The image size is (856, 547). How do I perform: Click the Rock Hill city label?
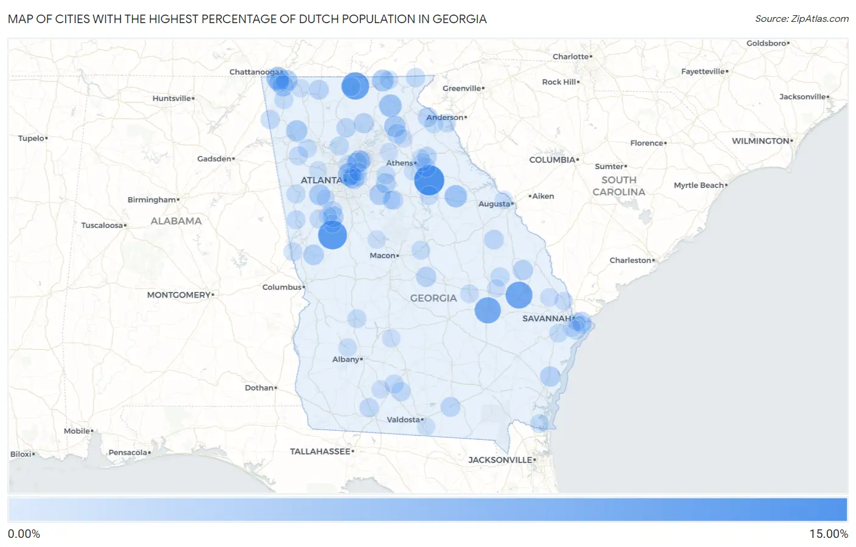(559, 82)
